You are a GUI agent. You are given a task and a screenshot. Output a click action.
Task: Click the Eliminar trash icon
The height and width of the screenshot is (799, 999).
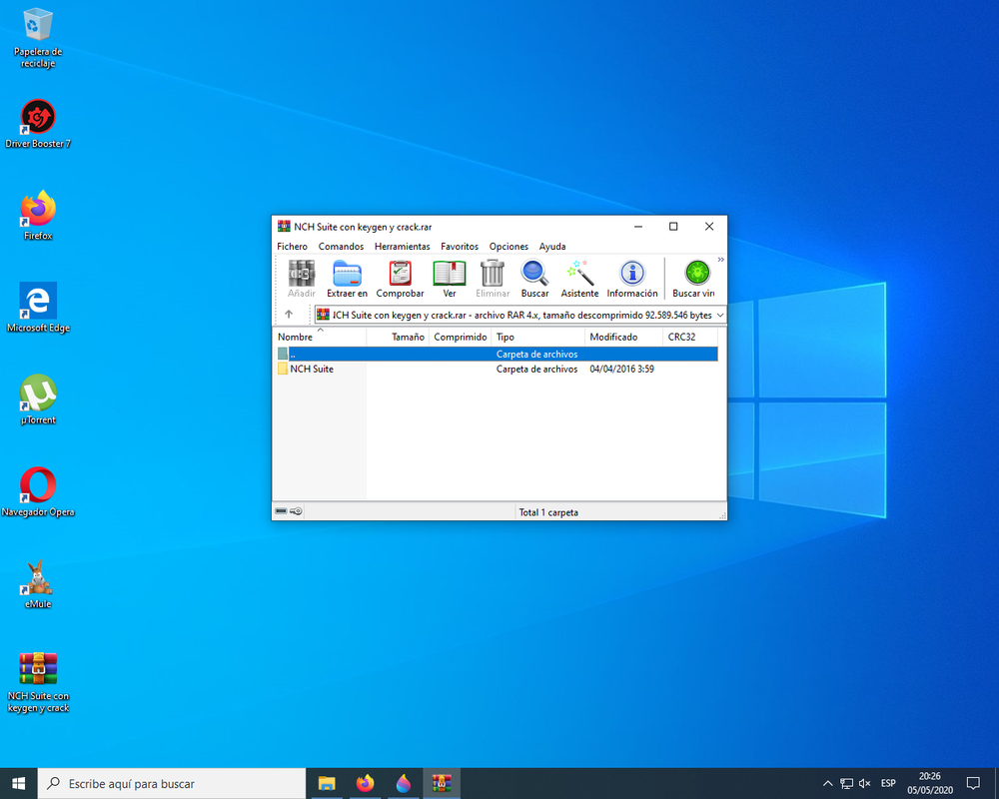[x=493, y=279]
